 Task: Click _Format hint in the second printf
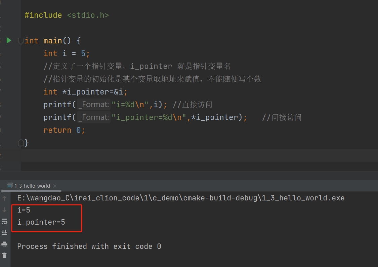click(x=94, y=117)
